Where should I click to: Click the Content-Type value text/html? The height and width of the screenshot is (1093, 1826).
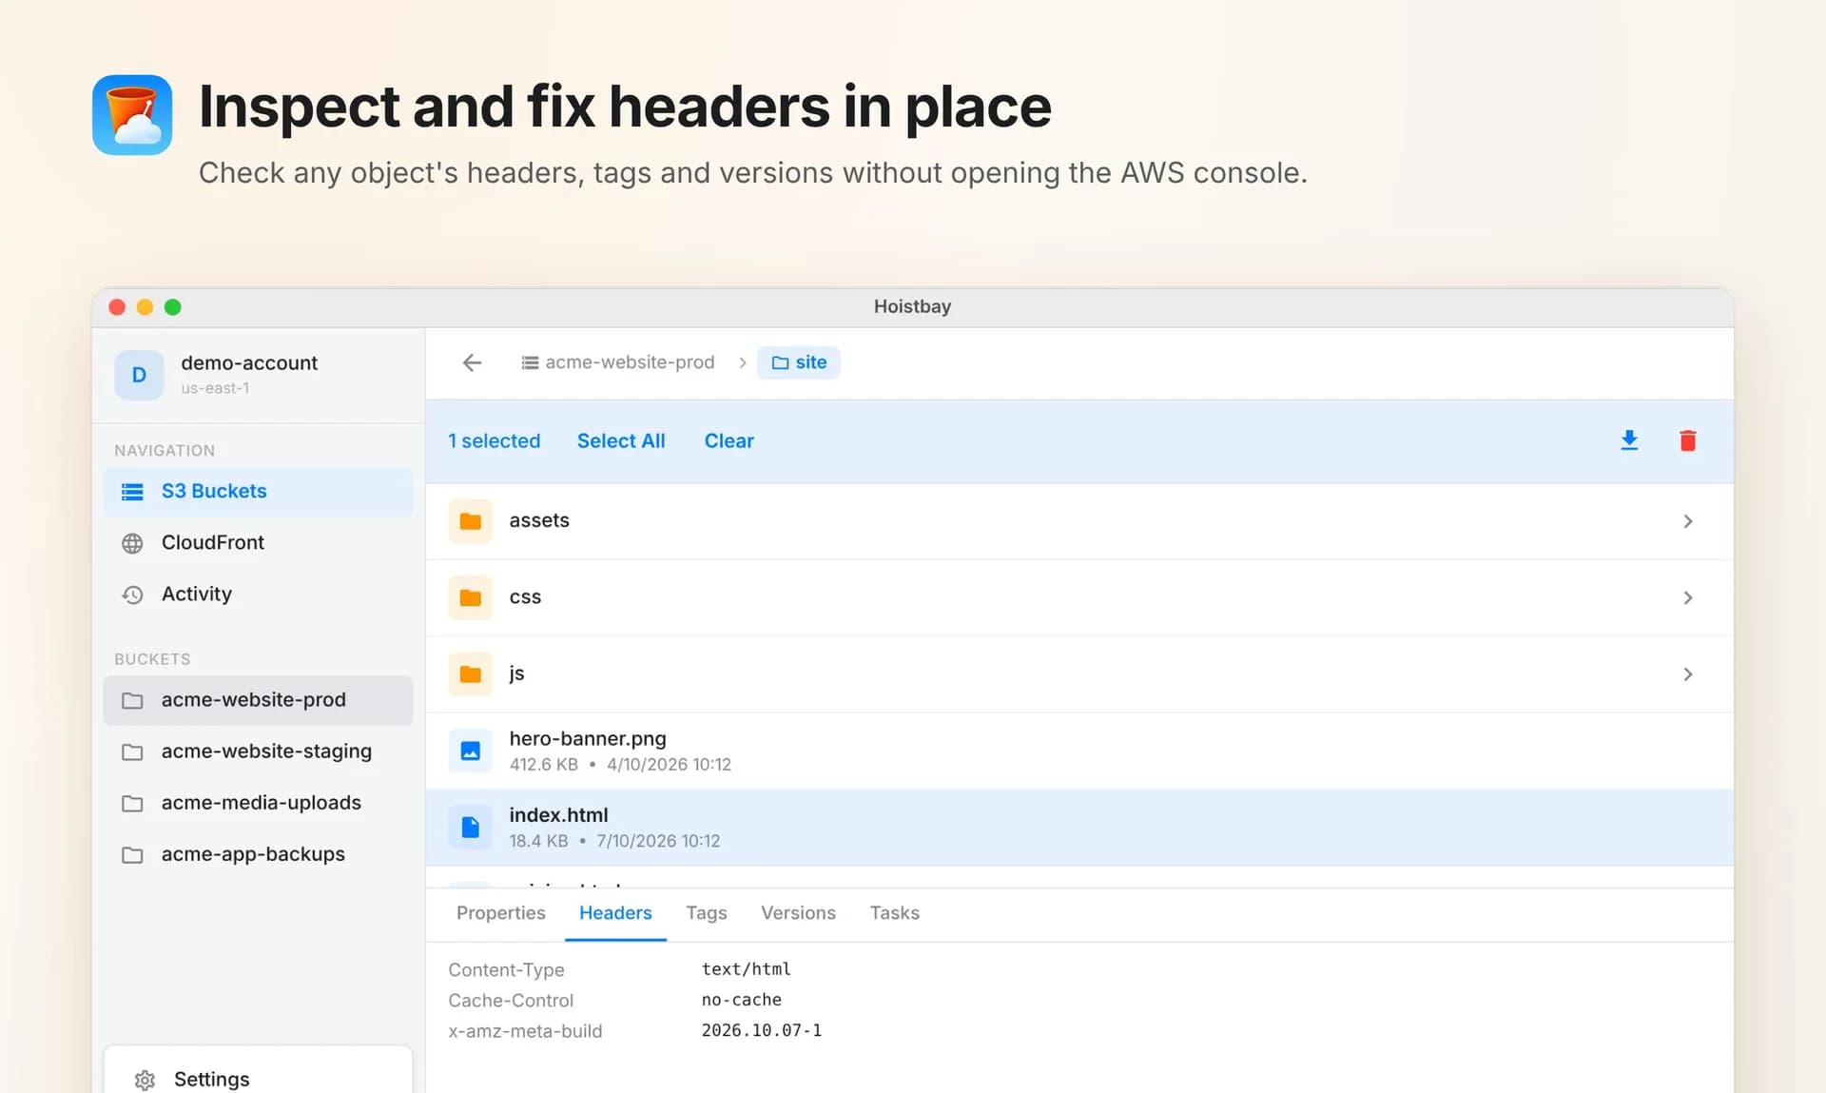point(747,969)
